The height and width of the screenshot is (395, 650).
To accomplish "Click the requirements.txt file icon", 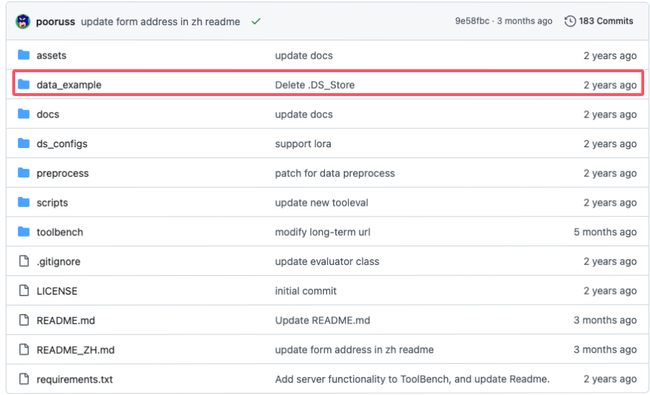I will pyautogui.click(x=24, y=379).
